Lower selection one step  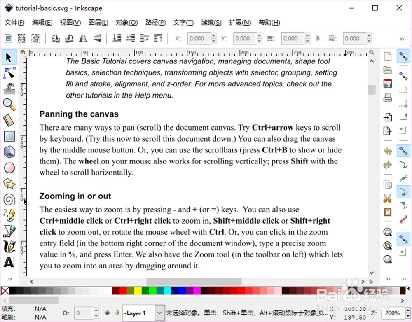point(131,38)
